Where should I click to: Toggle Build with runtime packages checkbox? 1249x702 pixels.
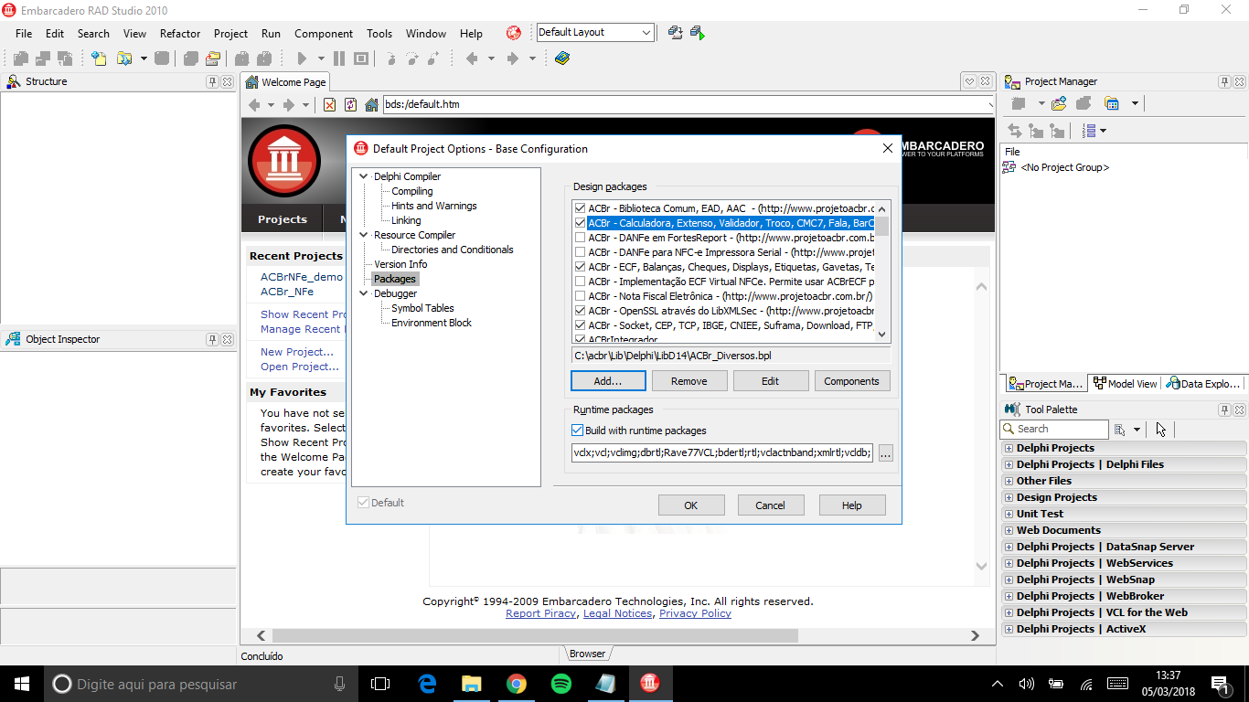click(x=577, y=431)
